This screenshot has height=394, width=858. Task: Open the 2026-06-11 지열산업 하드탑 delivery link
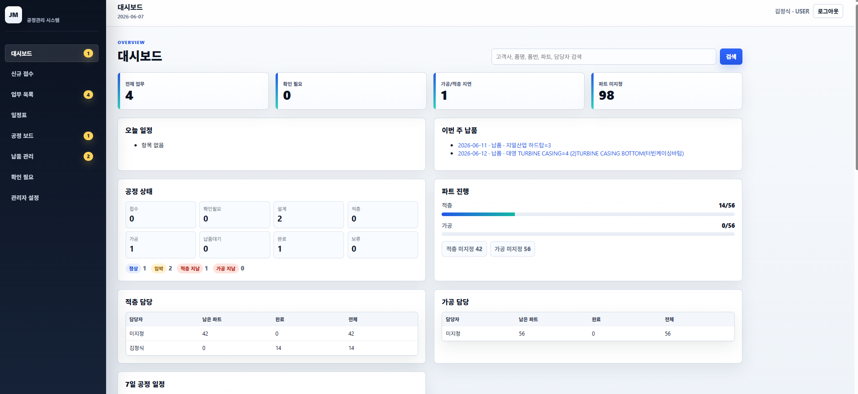coord(504,146)
